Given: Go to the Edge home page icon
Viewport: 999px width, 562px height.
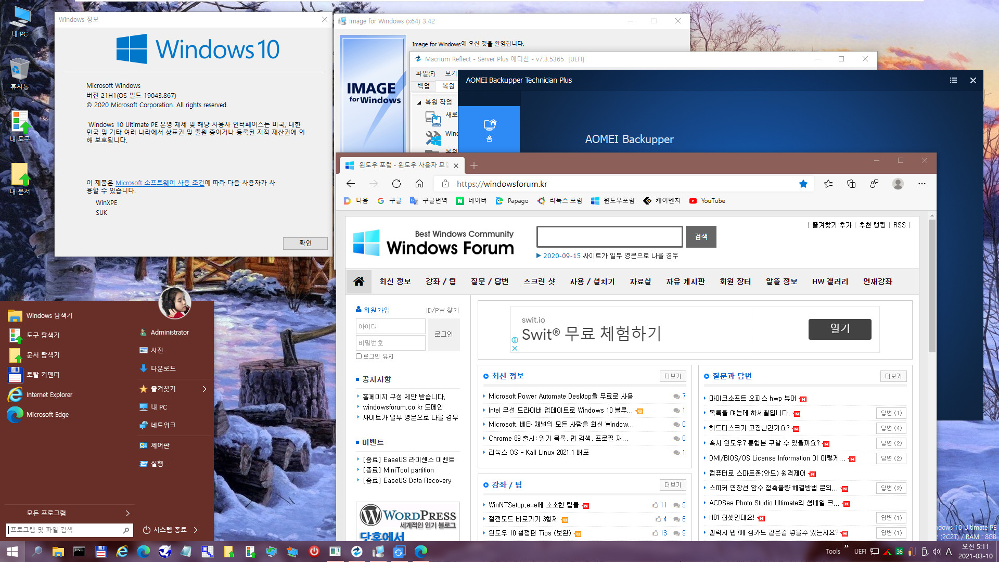Looking at the screenshot, I should 419,184.
